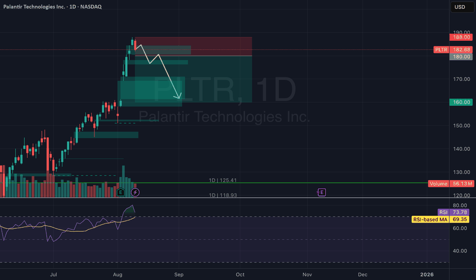Click the purple lightning bolt event icon

[x=135, y=192]
